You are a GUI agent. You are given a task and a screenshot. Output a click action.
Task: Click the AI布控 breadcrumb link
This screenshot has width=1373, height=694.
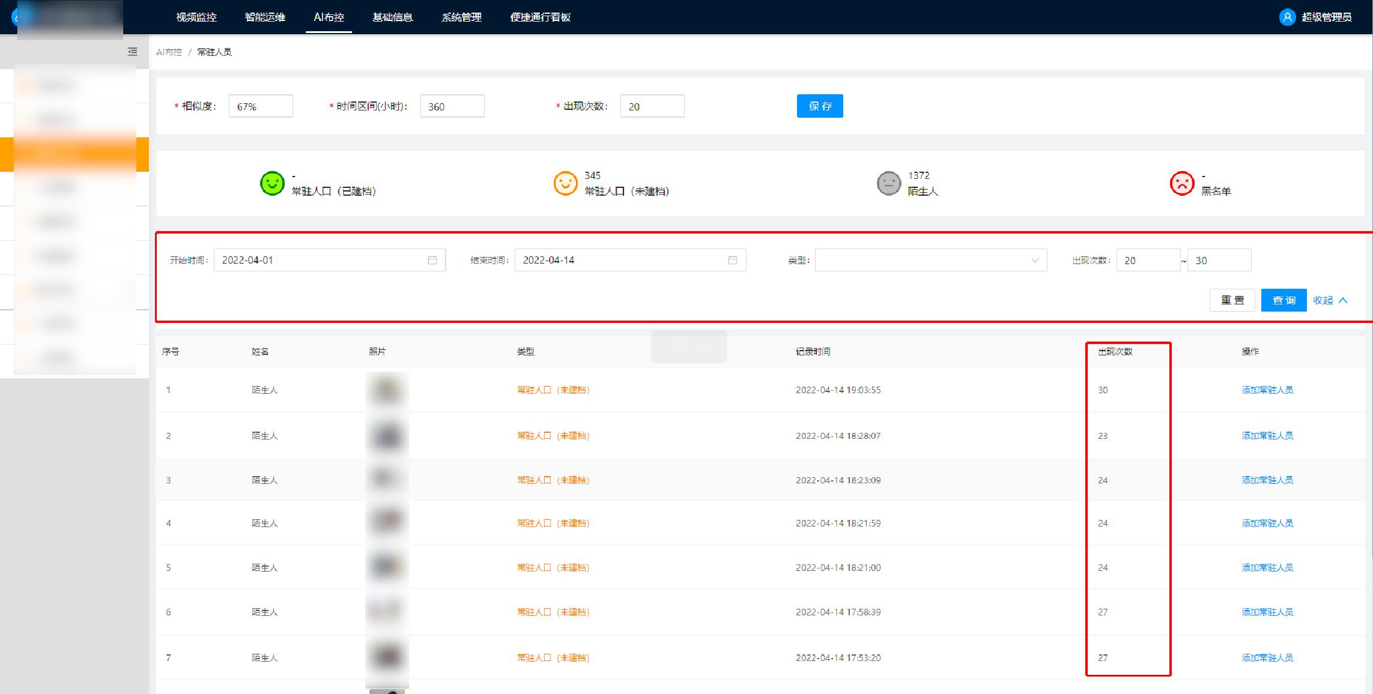[x=169, y=52]
